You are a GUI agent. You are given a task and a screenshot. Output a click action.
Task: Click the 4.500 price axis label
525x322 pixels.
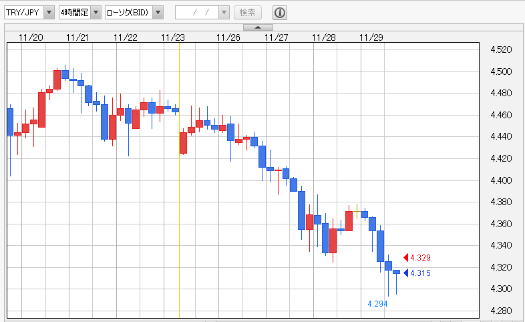point(501,71)
